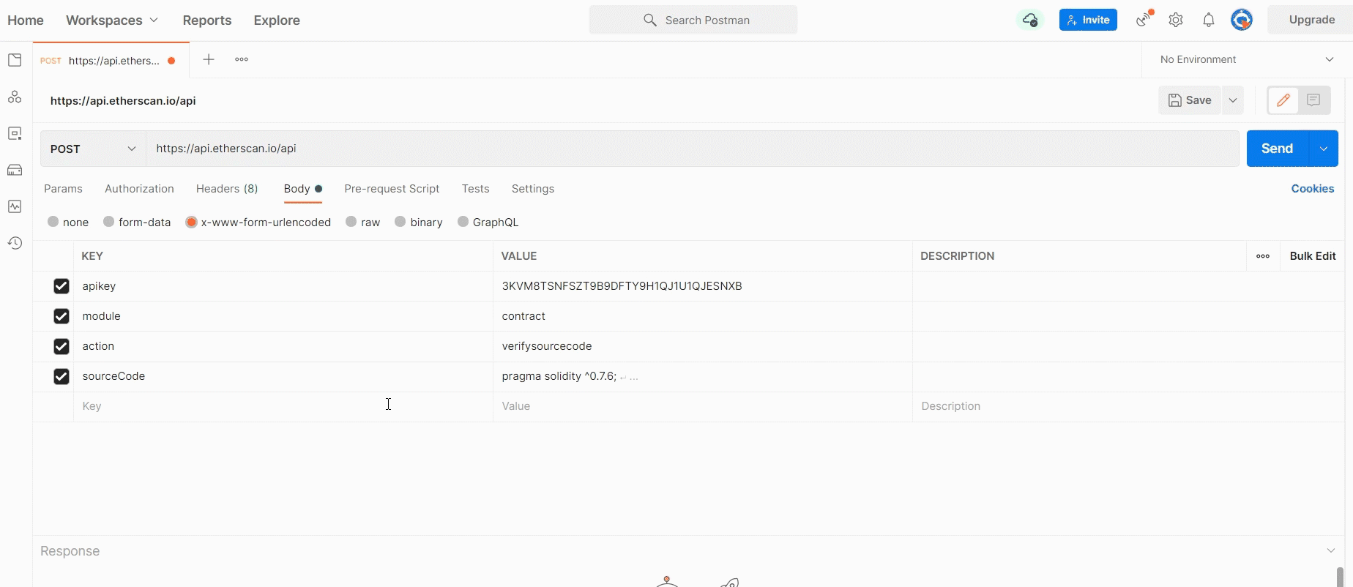
Task: Click the sourceCode key cell
Action: [x=283, y=376]
